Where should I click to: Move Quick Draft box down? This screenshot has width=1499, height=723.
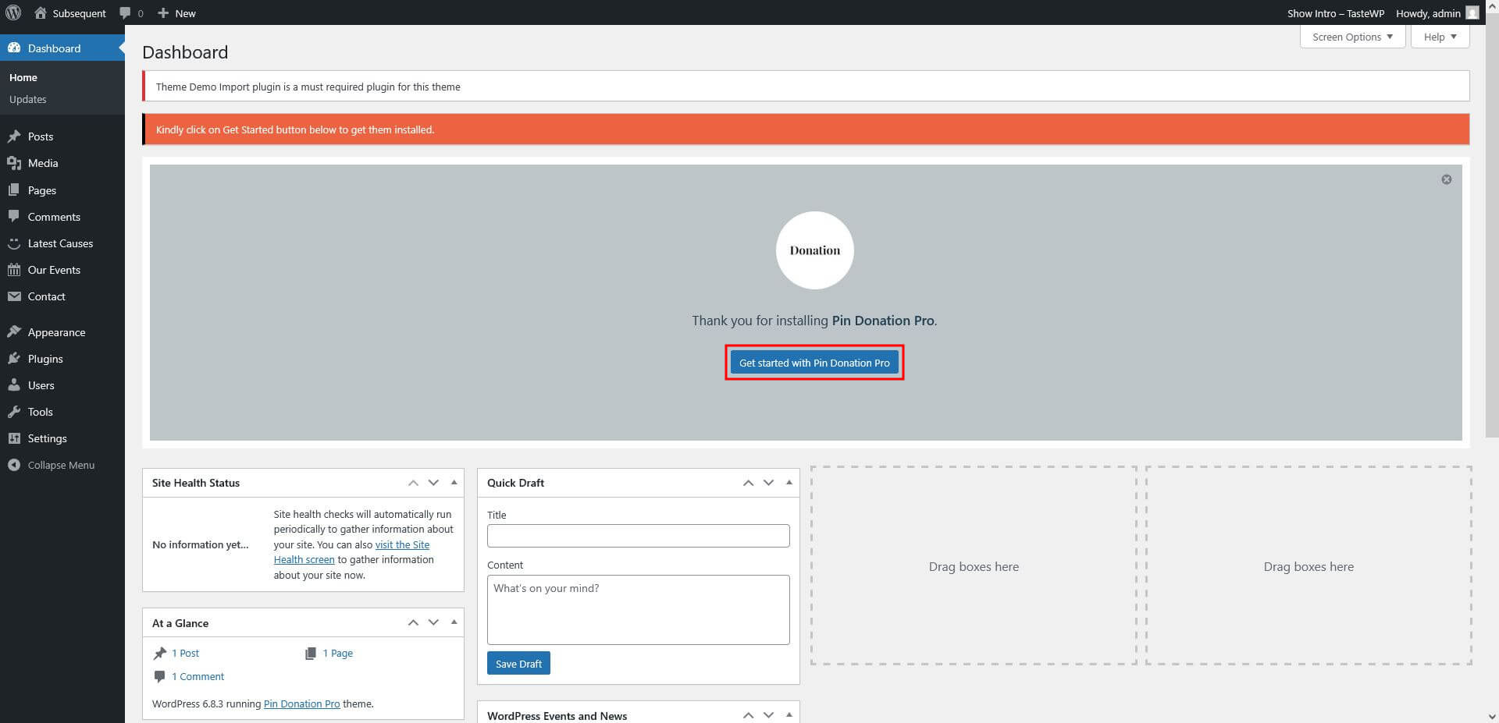(x=768, y=483)
